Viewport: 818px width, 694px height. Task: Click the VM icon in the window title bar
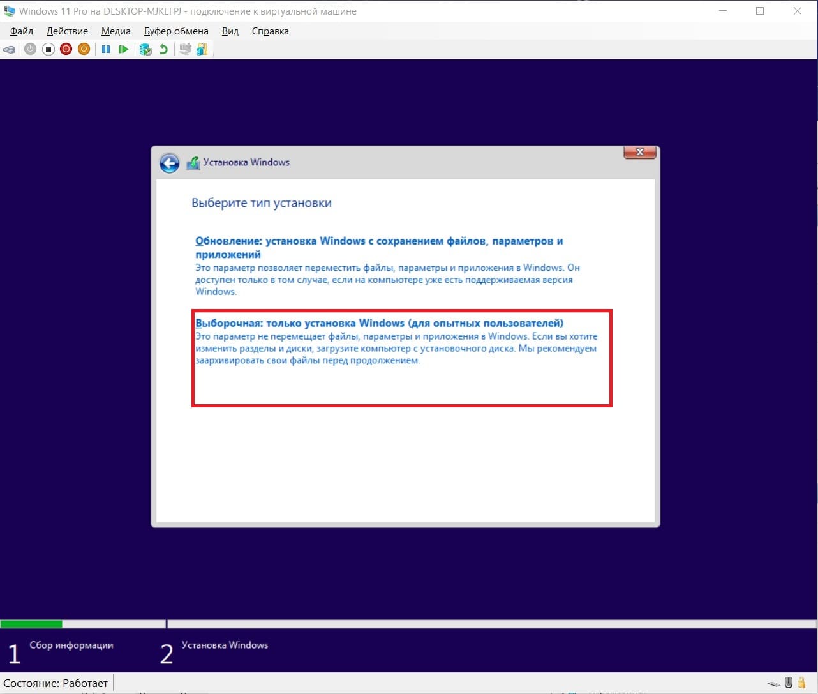pos(10,11)
